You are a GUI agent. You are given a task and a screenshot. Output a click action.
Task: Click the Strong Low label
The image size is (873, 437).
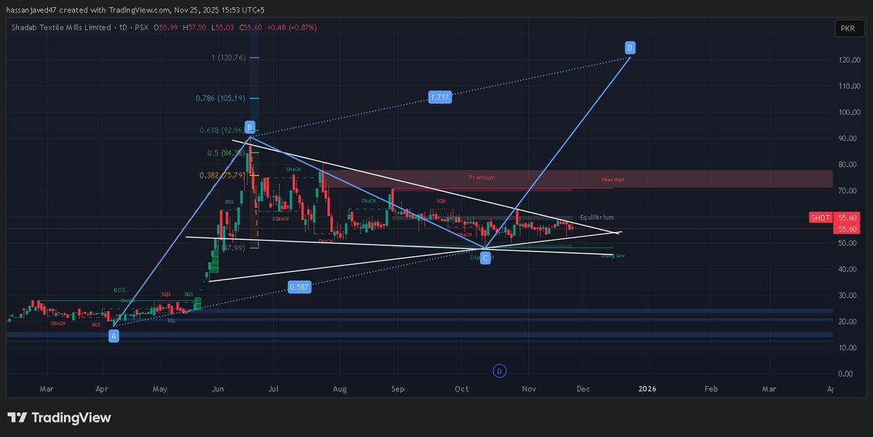(613, 256)
